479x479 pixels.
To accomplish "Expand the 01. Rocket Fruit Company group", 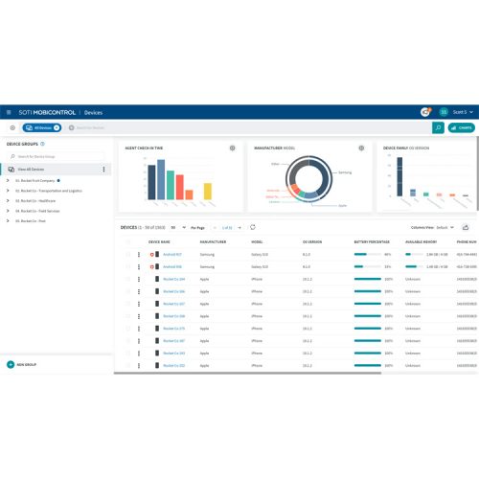I will (8, 181).
